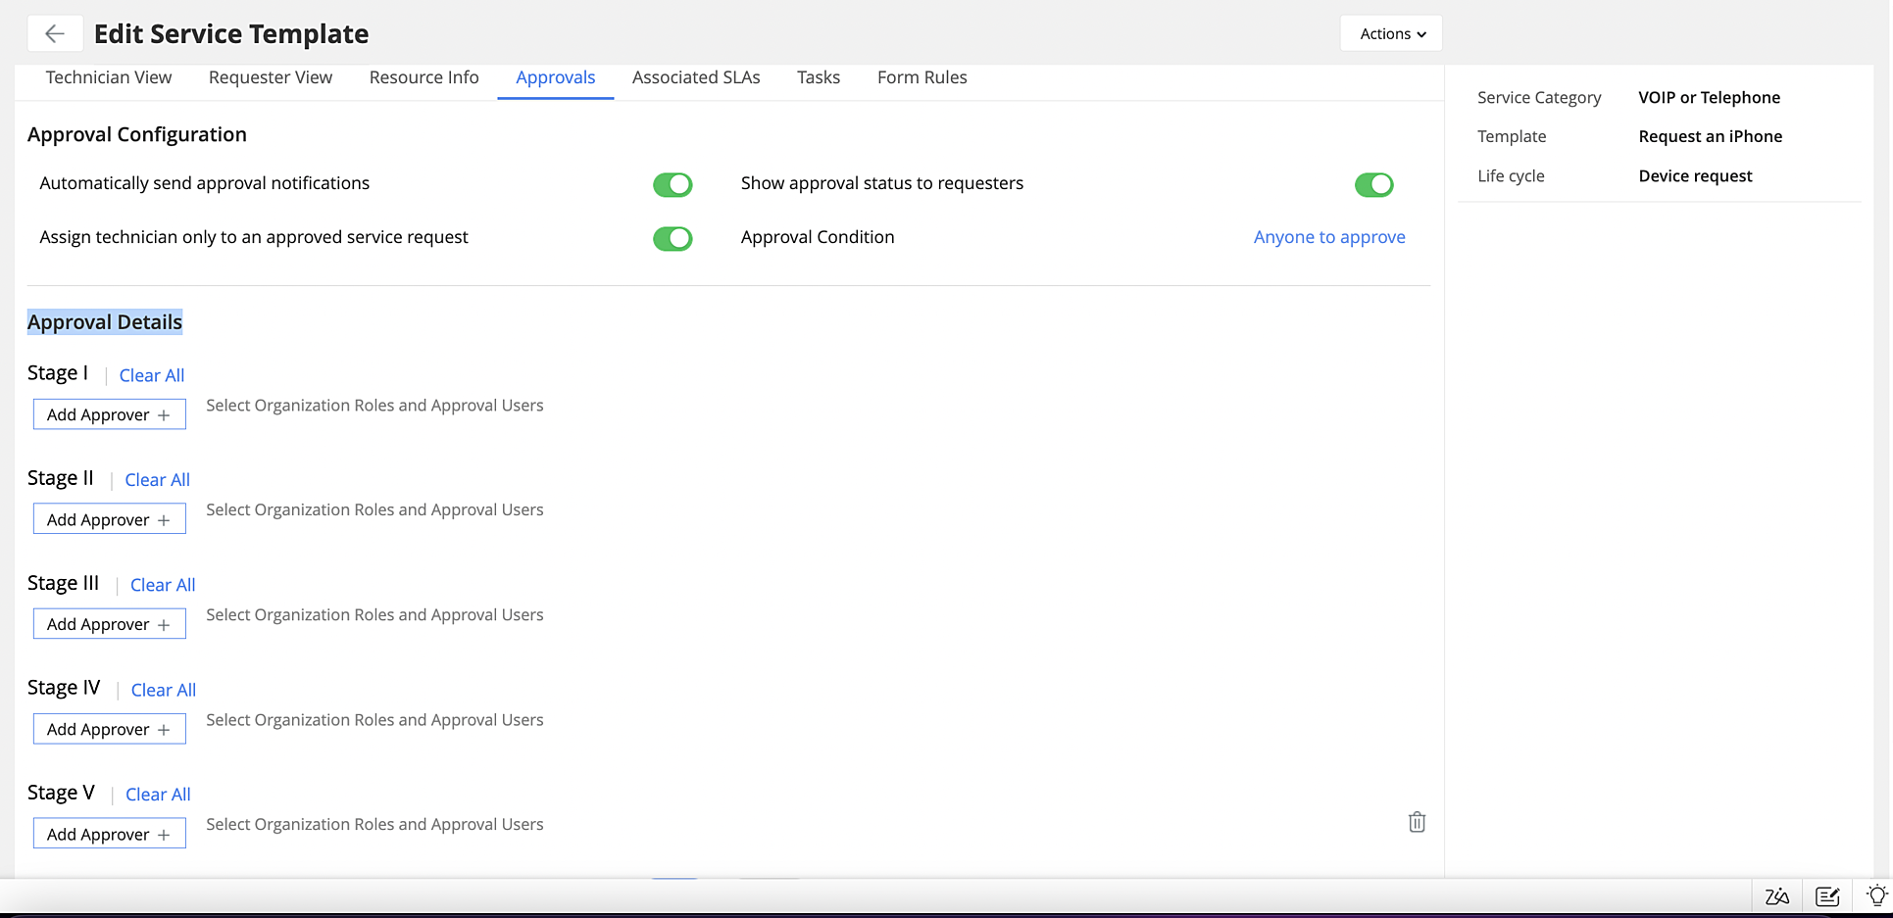Disable assign technician only to approved request
1893x918 pixels.
point(673,238)
